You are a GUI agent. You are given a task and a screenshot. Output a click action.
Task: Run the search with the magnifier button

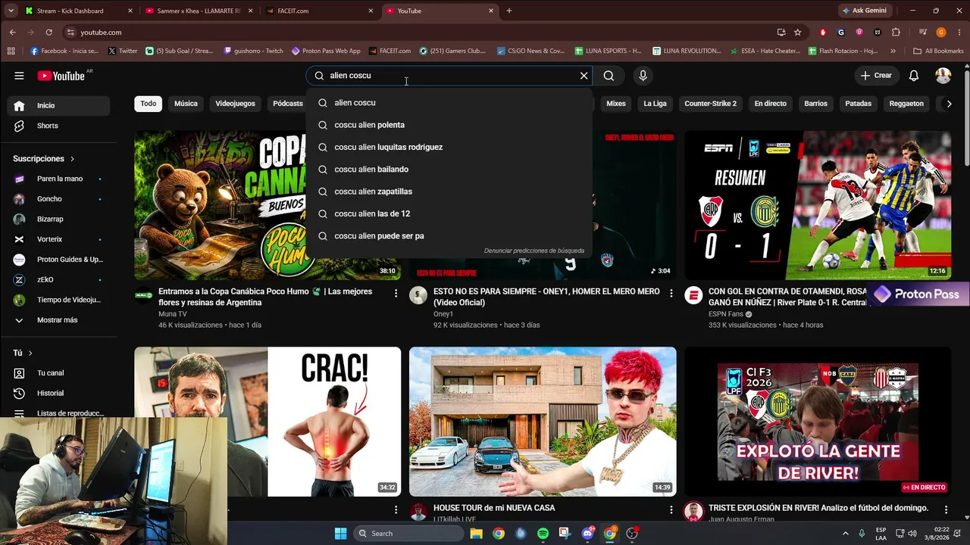point(609,76)
